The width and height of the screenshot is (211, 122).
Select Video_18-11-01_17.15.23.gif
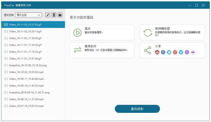[33, 52]
